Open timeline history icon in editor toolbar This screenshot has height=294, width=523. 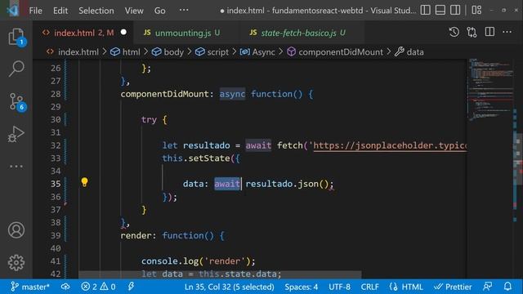tap(454, 33)
